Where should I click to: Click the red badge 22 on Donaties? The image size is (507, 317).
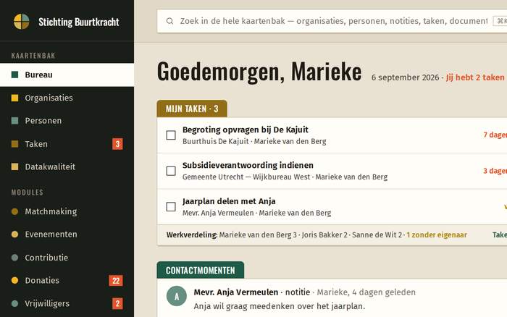(x=116, y=281)
